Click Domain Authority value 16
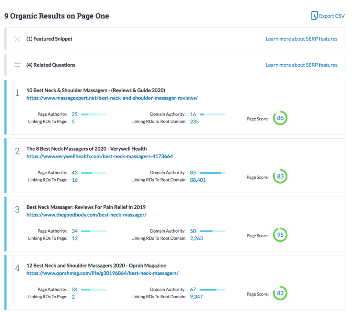Image resolution: width=352 pixels, height=312 pixels. tap(193, 114)
